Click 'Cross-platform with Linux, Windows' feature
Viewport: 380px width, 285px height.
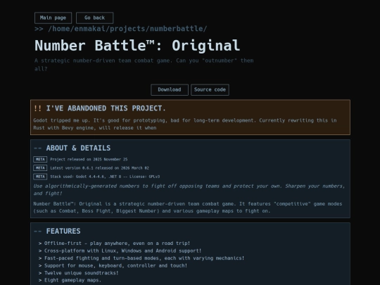[x=122, y=251]
